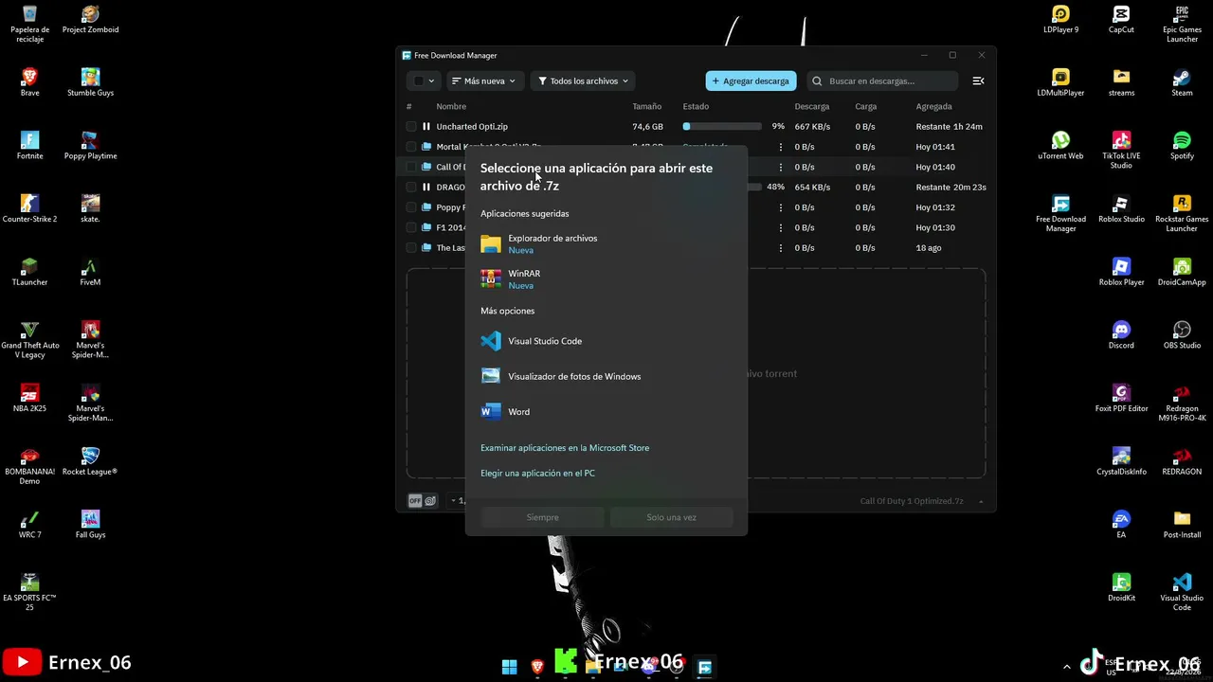Focus the Buscar en descargas search field
Screen dimensions: 1213x682
[x=883, y=81]
